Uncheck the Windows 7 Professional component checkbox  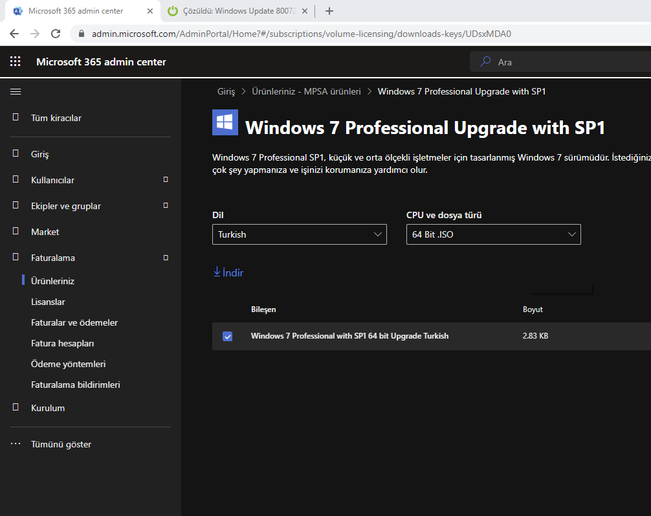(228, 336)
